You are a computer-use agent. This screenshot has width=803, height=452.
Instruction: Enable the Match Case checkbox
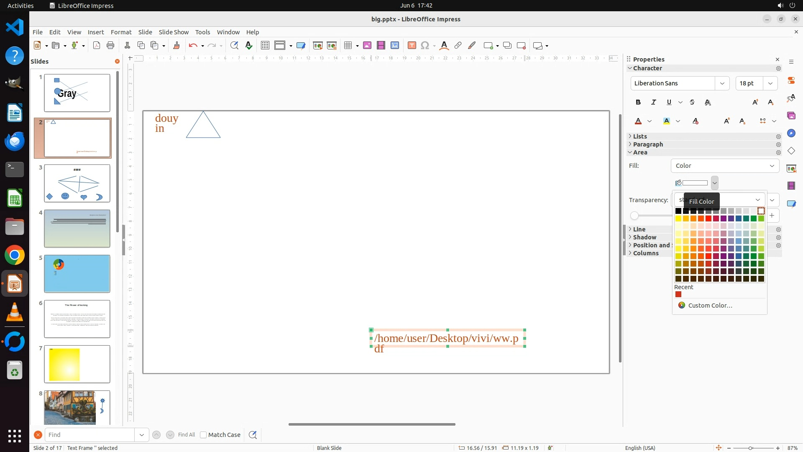click(x=203, y=435)
